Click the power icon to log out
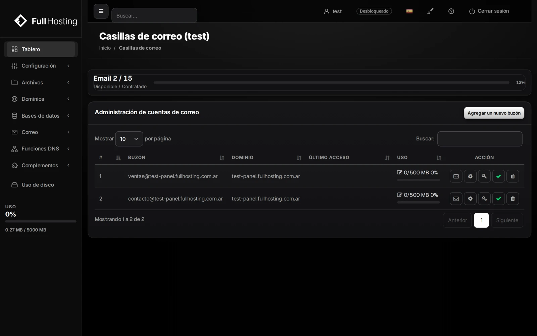The width and height of the screenshot is (537, 336). 472,11
